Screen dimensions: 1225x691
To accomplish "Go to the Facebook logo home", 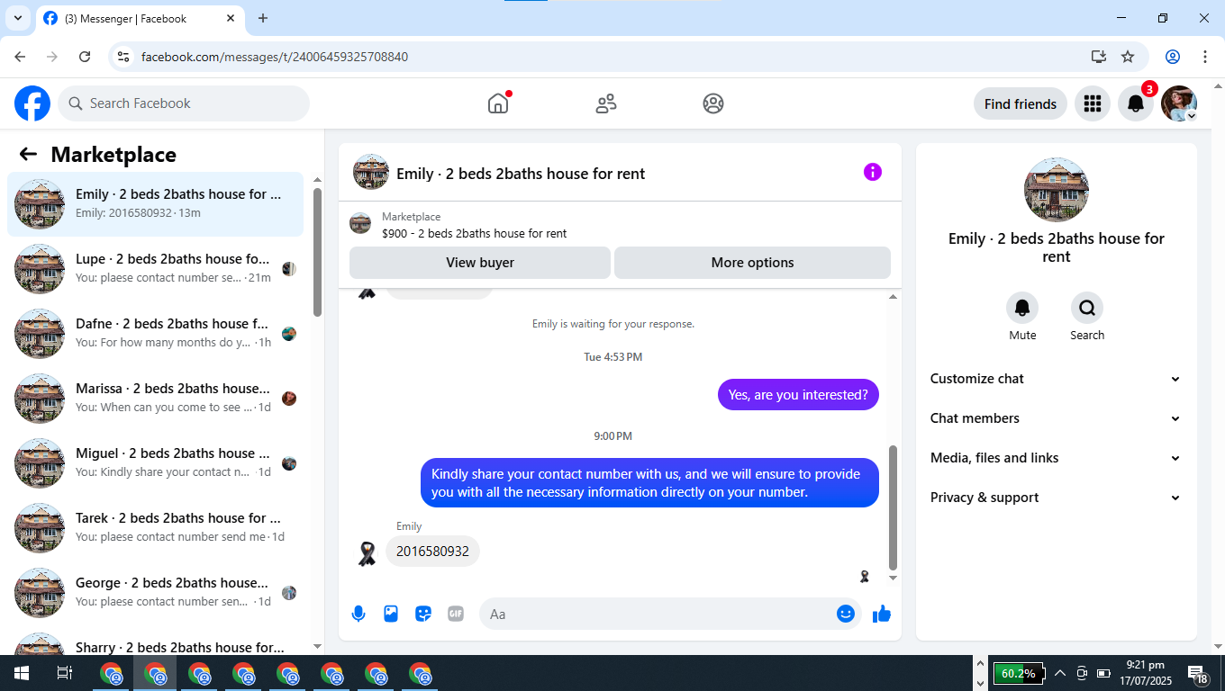I will (x=32, y=103).
